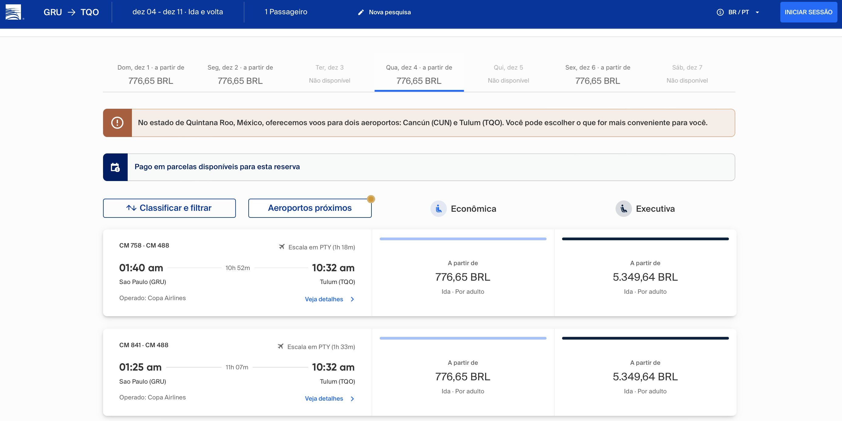The height and width of the screenshot is (421, 842).
Task: Click the CM 758 · CM 488 flight numbers
Action: [x=144, y=245]
